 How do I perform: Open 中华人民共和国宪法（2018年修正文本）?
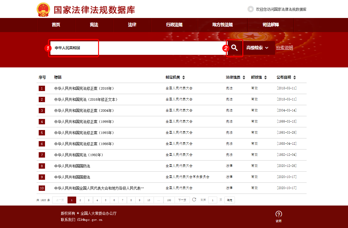[86, 99]
